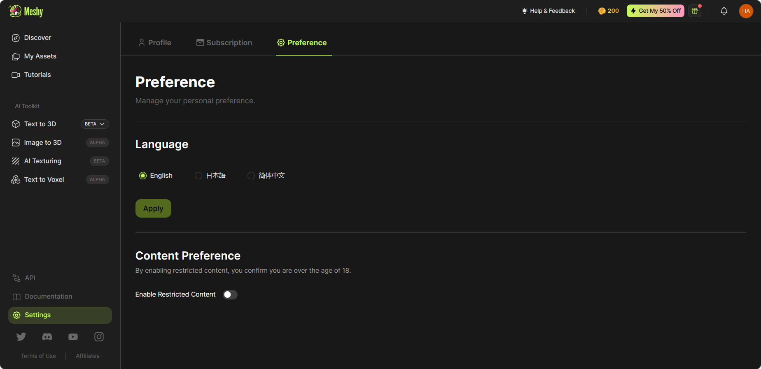Open the gift box icon
This screenshot has width=761, height=369.
click(695, 11)
